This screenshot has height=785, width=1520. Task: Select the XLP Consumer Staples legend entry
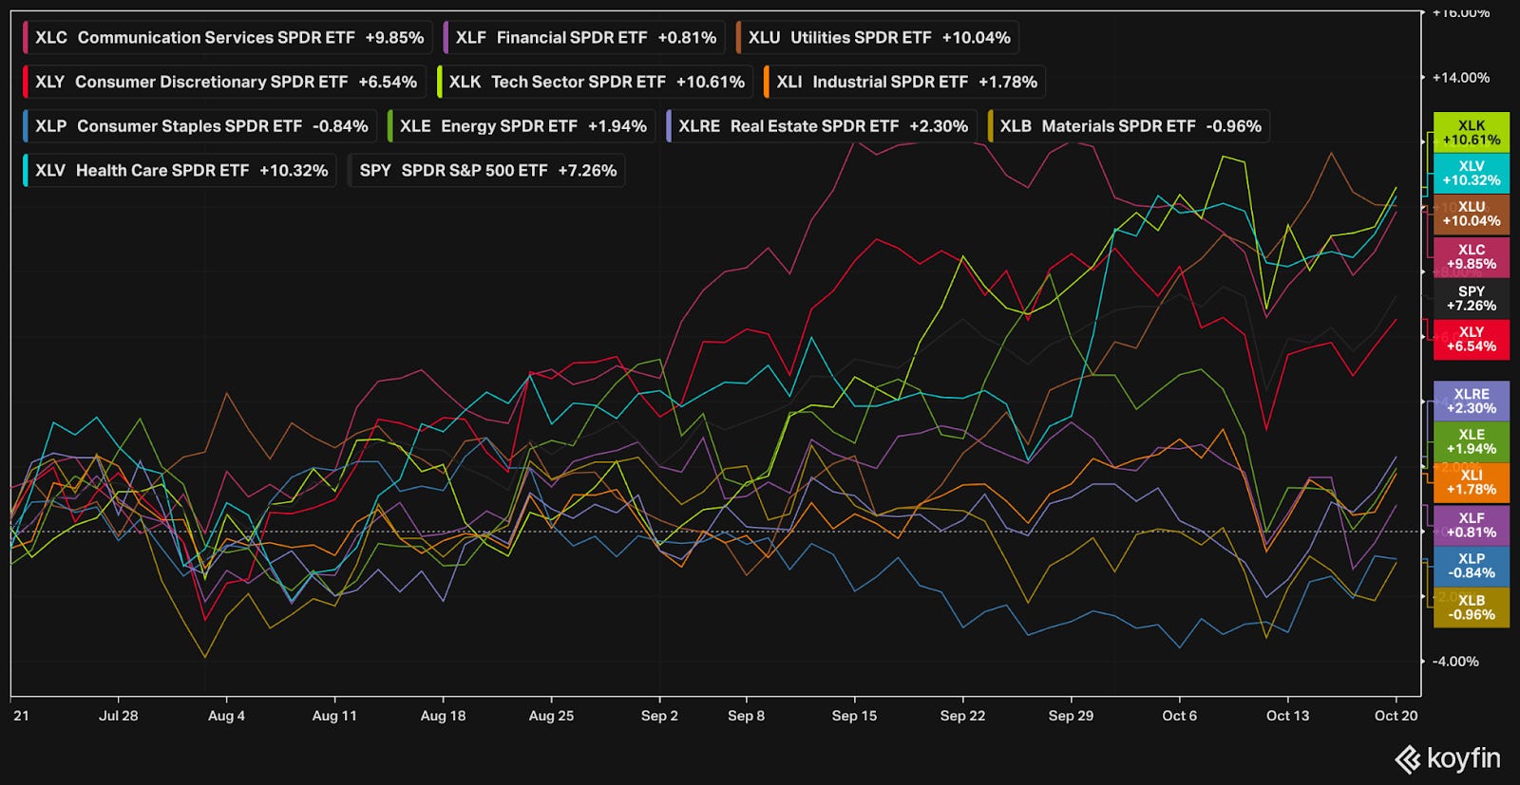[200, 126]
